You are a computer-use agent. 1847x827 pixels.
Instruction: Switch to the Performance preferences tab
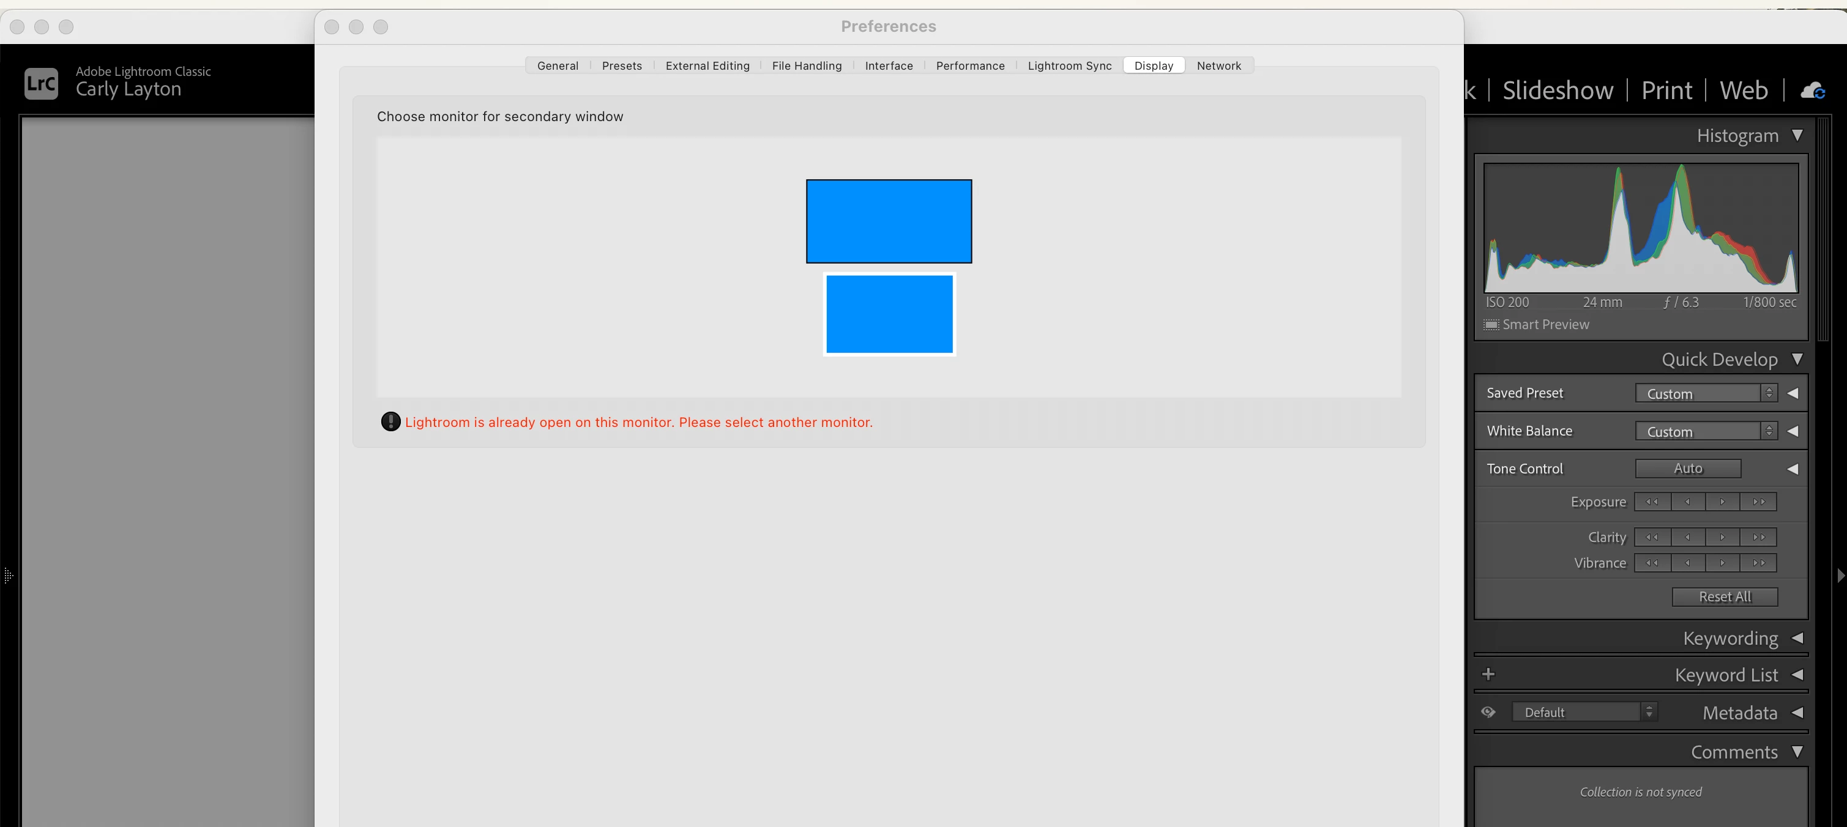click(x=970, y=66)
